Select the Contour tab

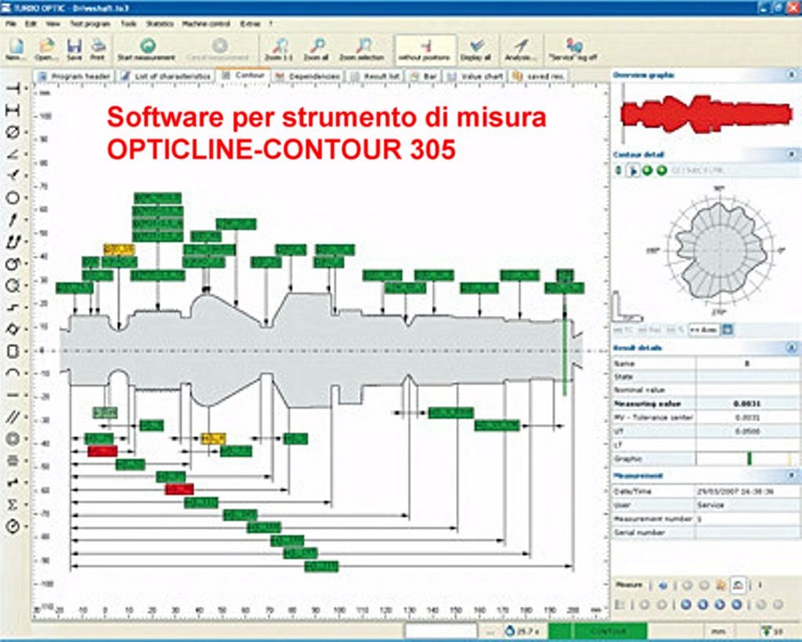[x=243, y=75]
